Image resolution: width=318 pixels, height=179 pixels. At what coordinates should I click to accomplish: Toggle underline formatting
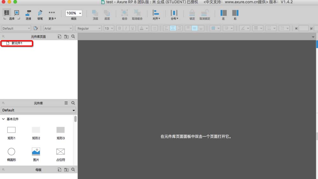coord(132,28)
